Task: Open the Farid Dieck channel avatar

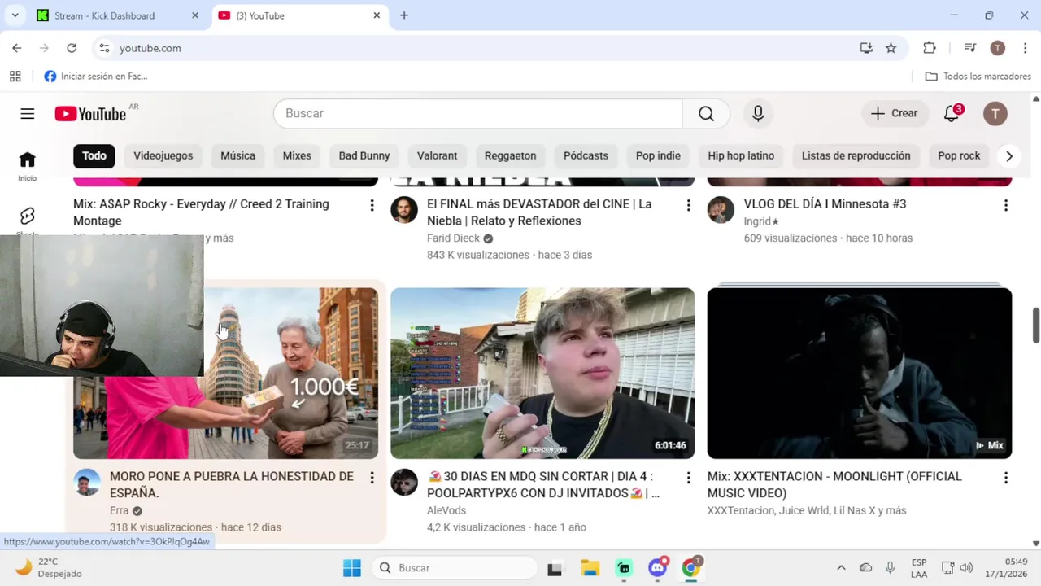Action: tap(404, 210)
